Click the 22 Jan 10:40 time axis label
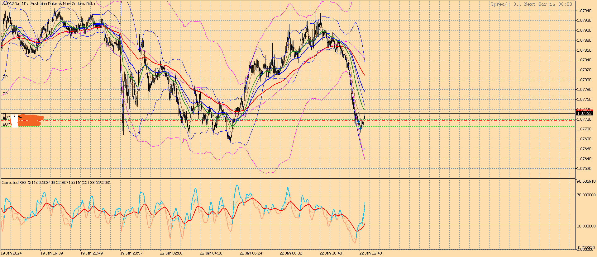Screen dimensions: 597x257 coord(331,253)
